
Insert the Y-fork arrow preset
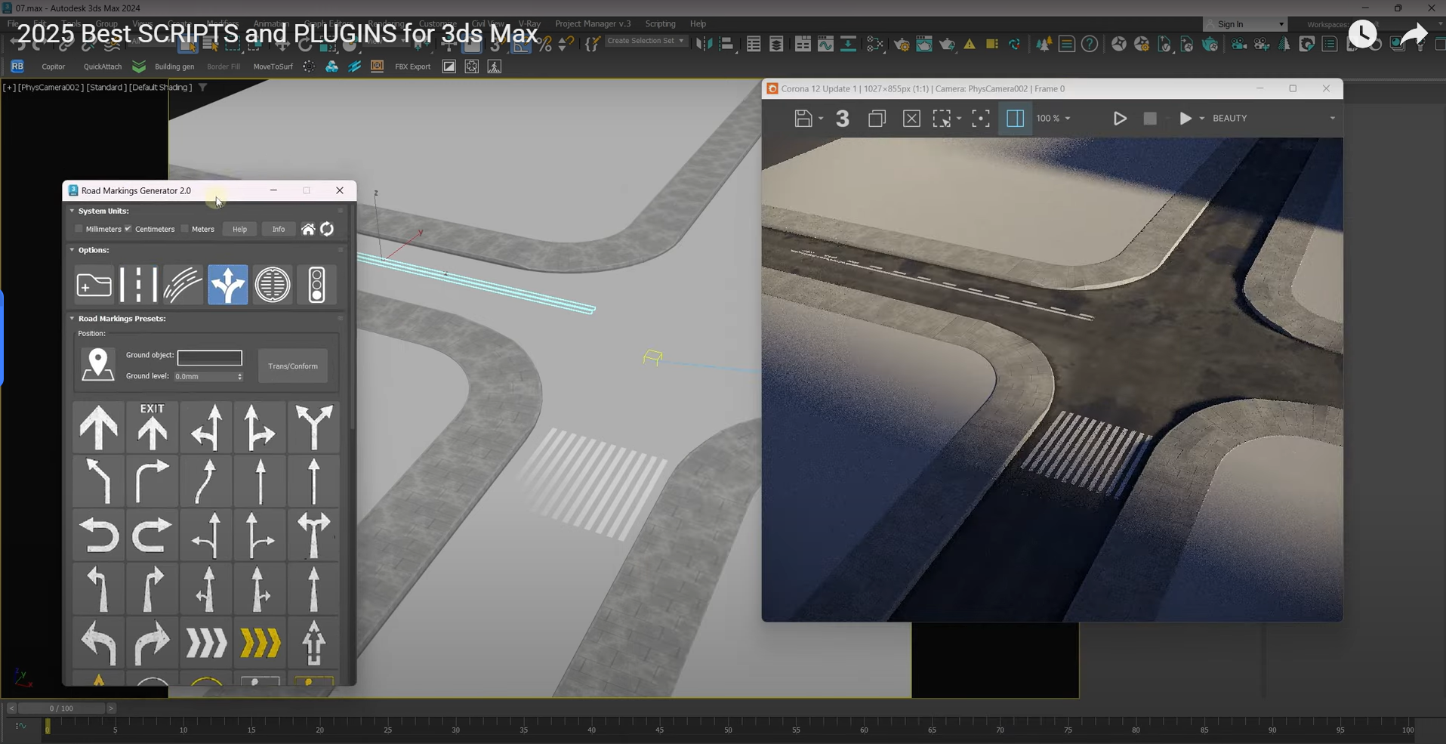coord(313,428)
